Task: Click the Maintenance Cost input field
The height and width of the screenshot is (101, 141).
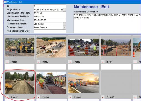Action: click(50, 20)
